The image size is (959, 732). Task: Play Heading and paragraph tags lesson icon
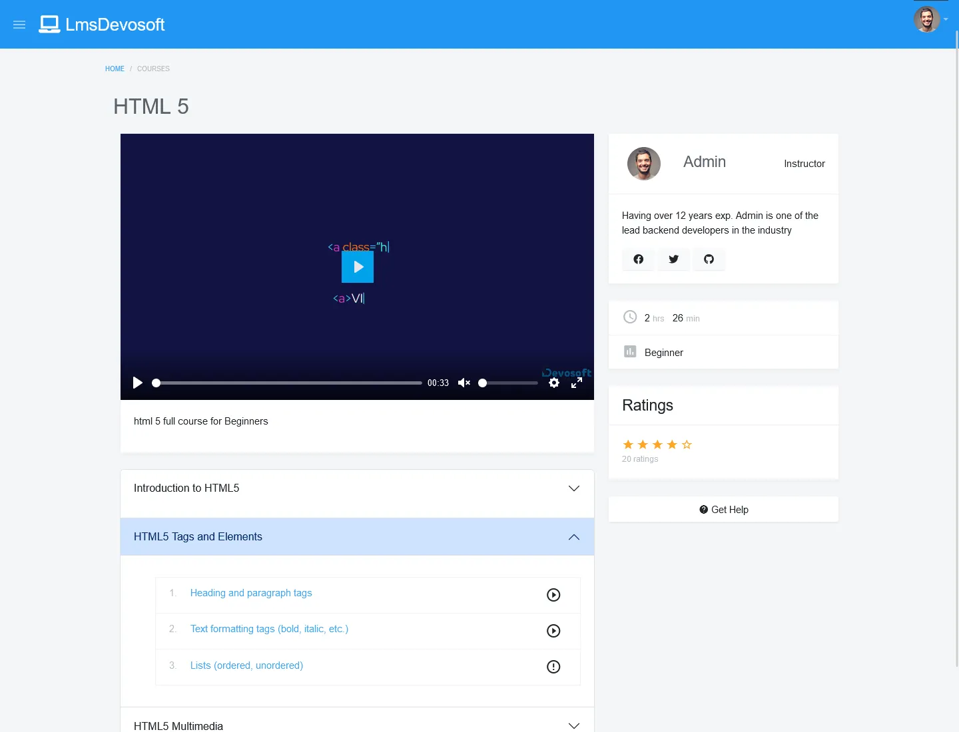pos(553,595)
